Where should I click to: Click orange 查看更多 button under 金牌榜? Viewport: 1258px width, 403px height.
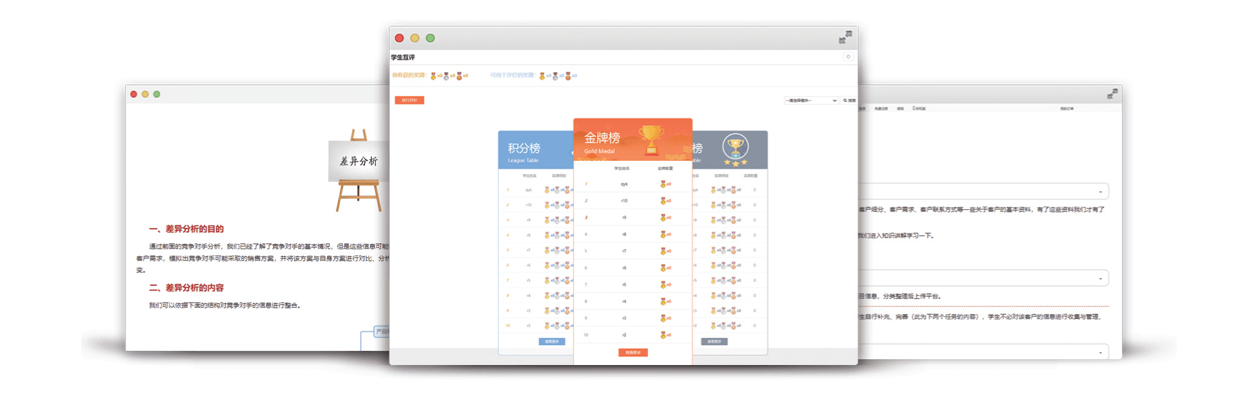click(633, 353)
